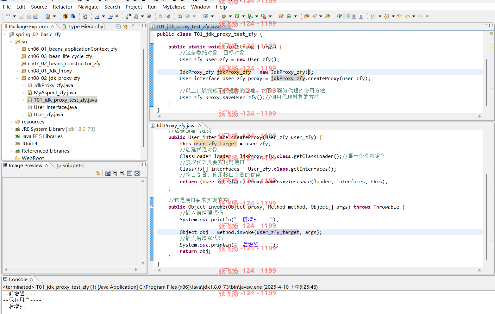Click the Package Explorer vertical scrollbar
Image resolution: width=495 pixels, height=314 pixels.
[144, 98]
